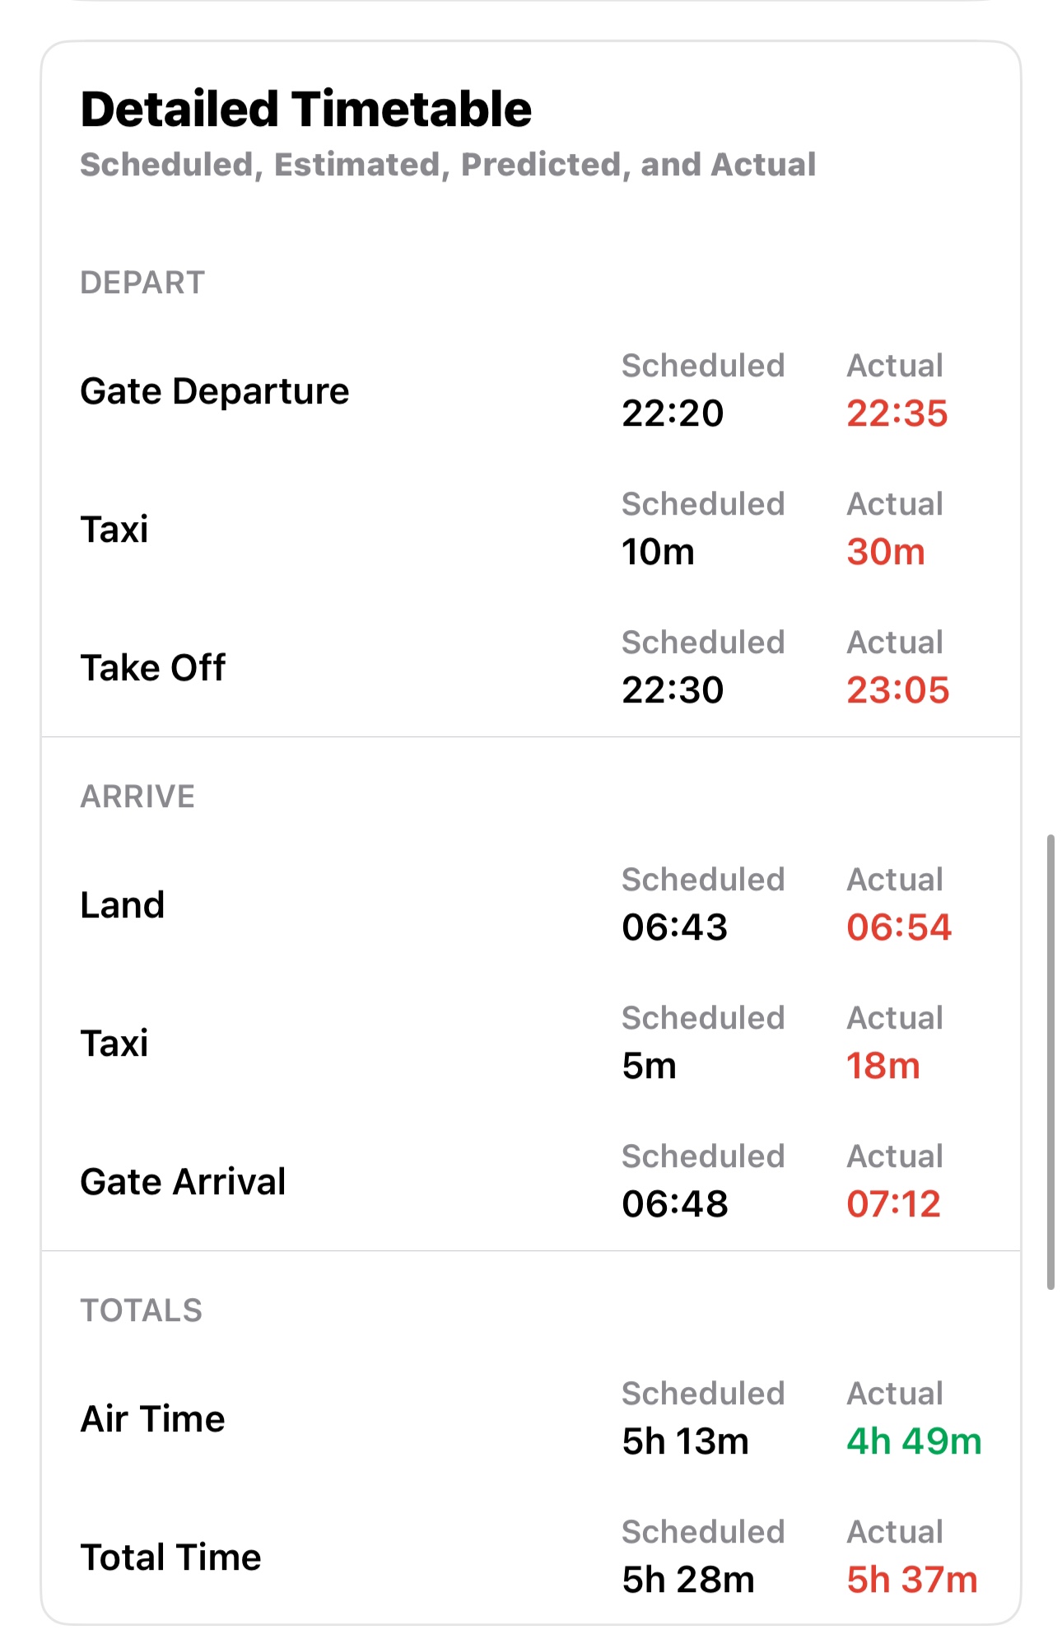Tap the Gate Arrival row label
Screen dimensions: 1062x1644
(184, 1181)
